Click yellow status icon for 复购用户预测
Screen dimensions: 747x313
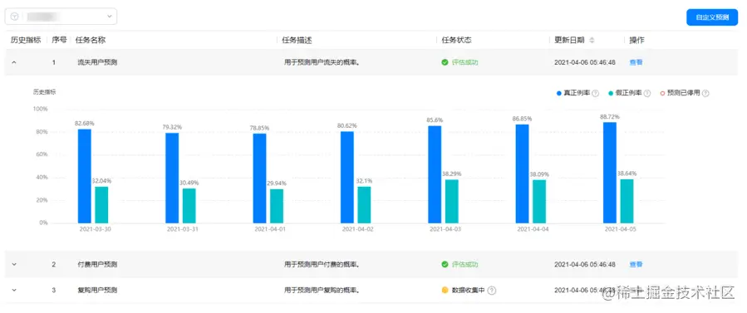(x=445, y=290)
